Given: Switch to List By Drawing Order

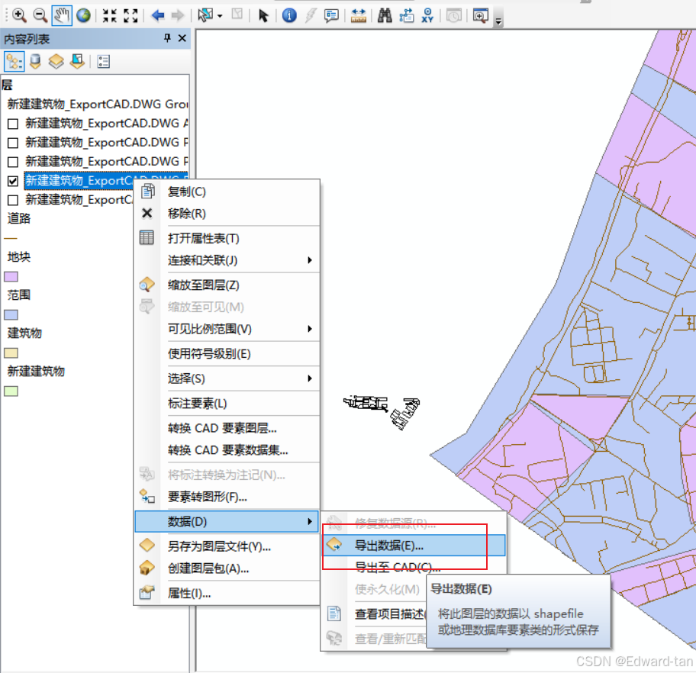Looking at the screenshot, I should [x=14, y=62].
